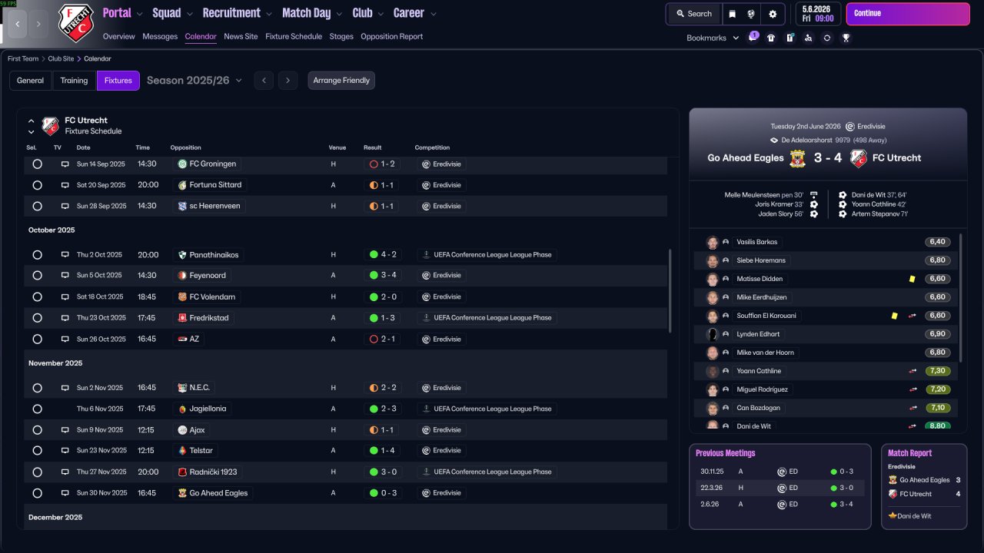Open the settings gear icon
Image resolution: width=984 pixels, height=553 pixels.
click(773, 14)
